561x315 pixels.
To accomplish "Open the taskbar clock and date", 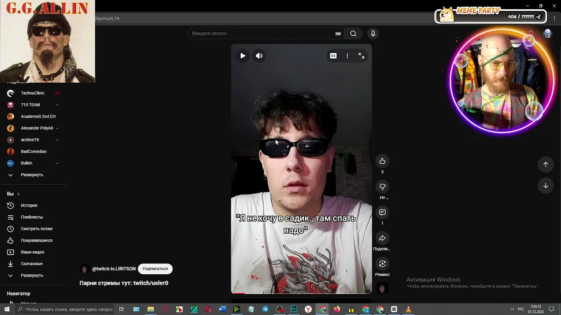I will click(x=536, y=309).
